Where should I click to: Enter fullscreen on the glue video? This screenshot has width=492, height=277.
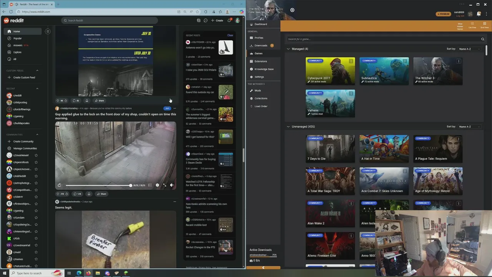165,185
